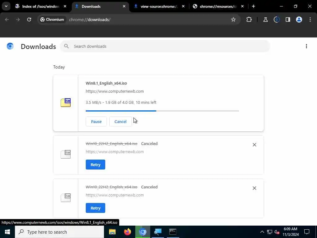Open the magnifier monitor taskbar app
This screenshot has width=317, height=238.
pyautogui.click(x=158, y=232)
